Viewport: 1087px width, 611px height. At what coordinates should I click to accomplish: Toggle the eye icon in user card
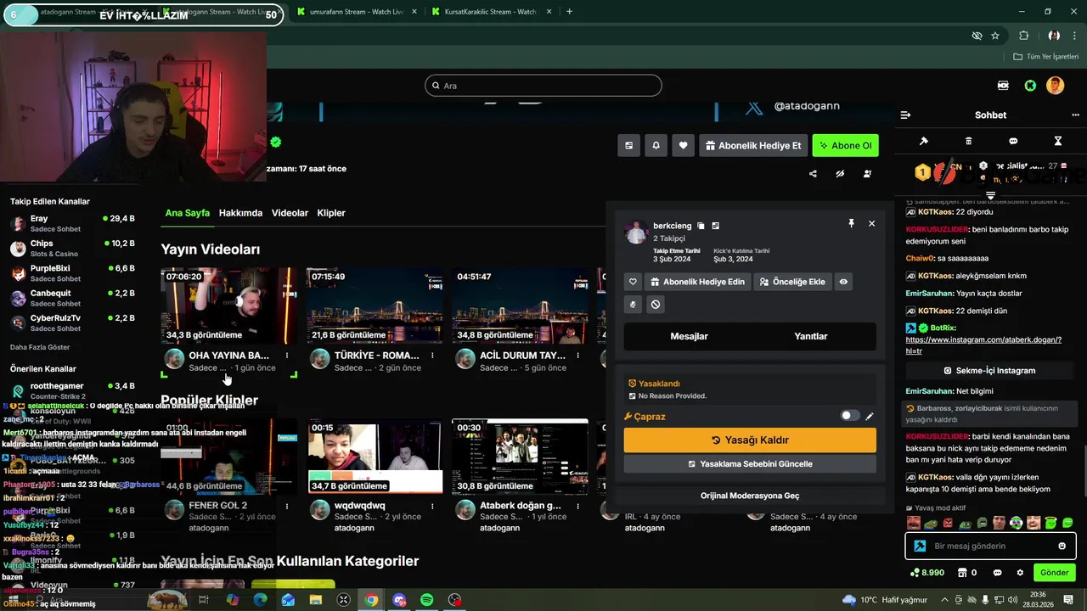(x=843, y=282)
